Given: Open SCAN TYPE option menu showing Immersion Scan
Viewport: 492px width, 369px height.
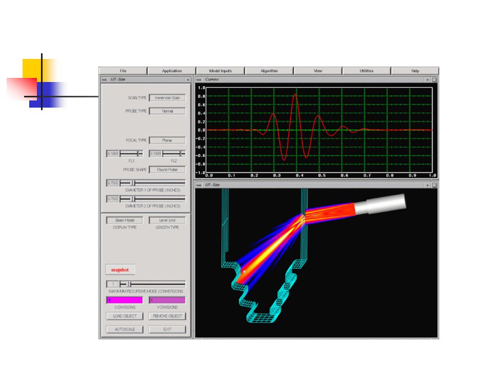Looking at the screenshot, I should [167, 98].
